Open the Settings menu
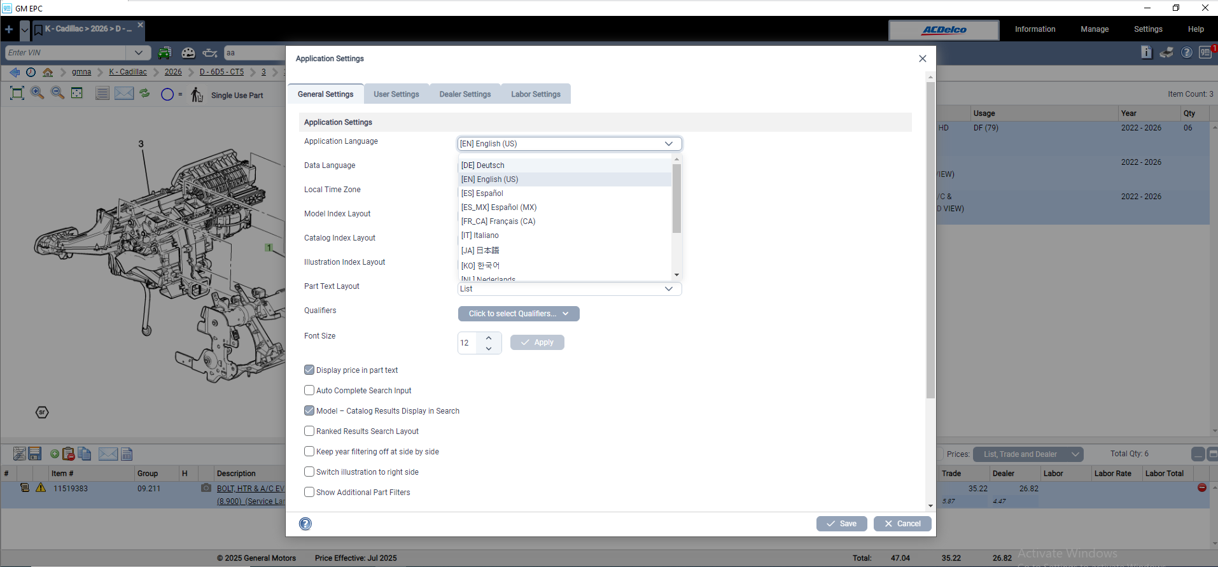Viewport: 1218px width, 567px height. point(1148,29)
